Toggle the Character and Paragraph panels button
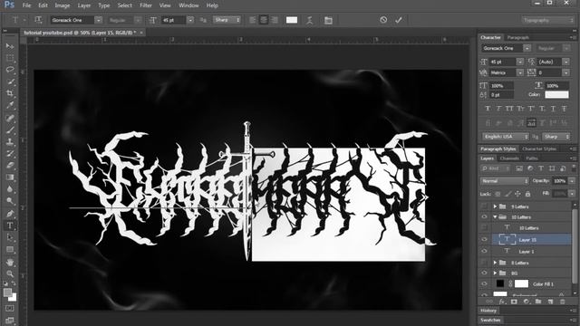Viewport: 580px width, 326px height. pyautogui.click(x=328, y=20)
